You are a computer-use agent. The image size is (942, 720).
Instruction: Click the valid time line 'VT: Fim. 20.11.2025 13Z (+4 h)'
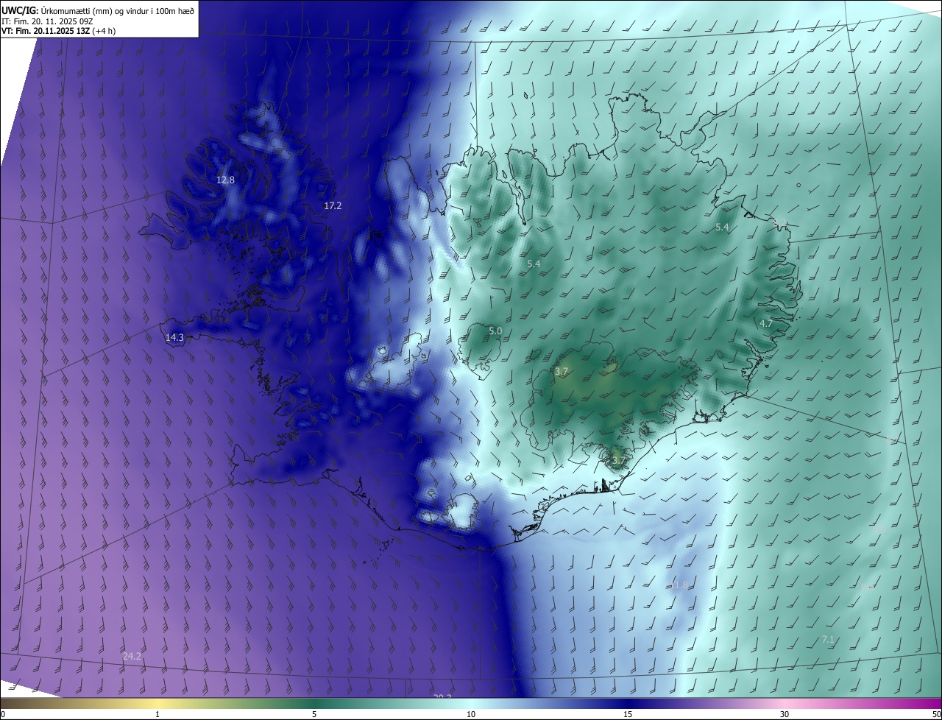[58, 31]
